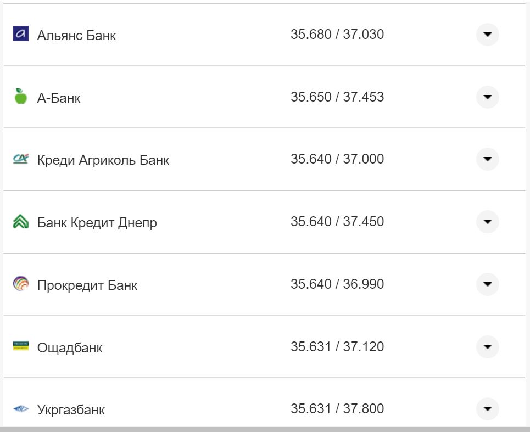Click the Ощадбанк card-style logo

pos(20,346)
